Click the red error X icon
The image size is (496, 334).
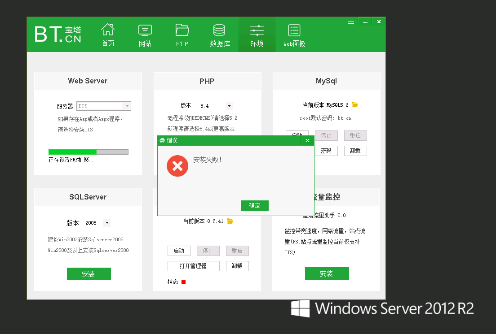point(177,166)
